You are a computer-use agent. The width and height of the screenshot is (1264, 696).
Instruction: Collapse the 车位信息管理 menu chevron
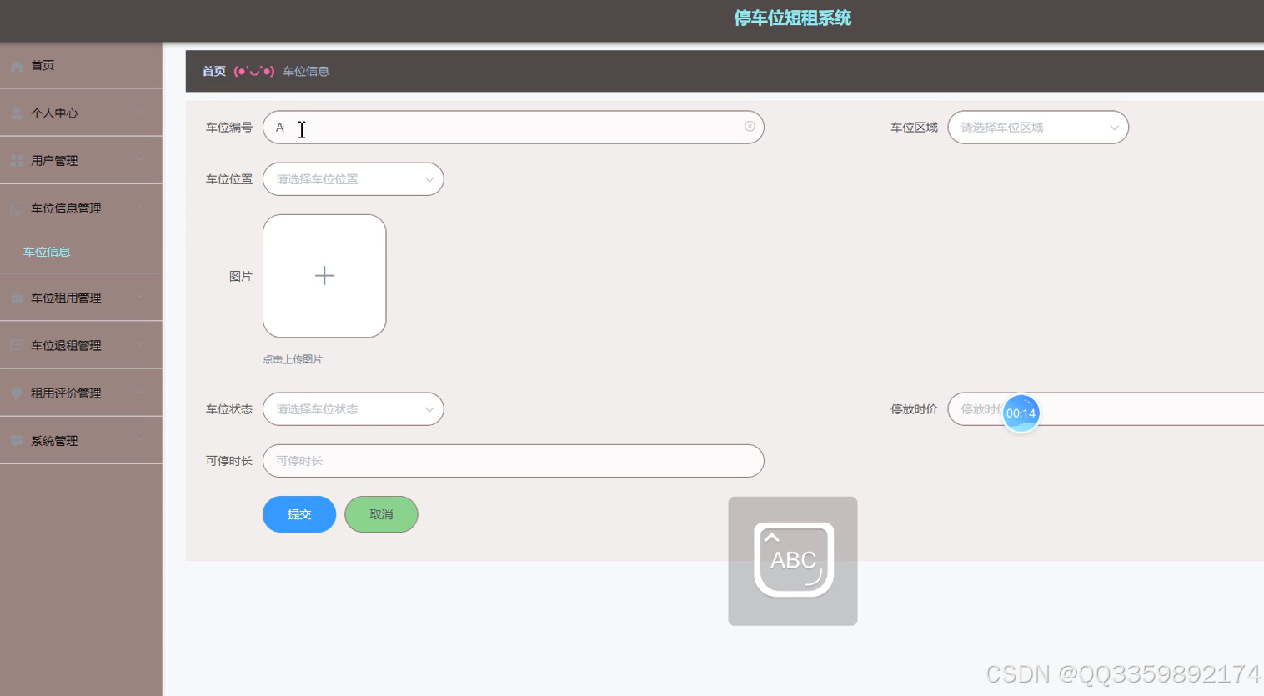[140, 207]
